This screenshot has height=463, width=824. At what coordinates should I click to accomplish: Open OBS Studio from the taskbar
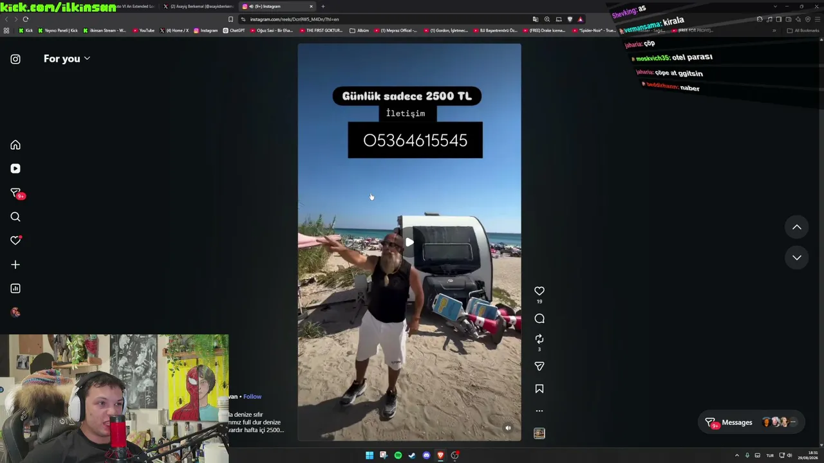(x=454, y=455)
